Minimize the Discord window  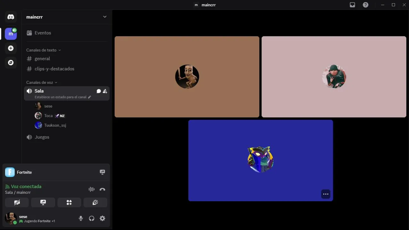click(383, 5)
